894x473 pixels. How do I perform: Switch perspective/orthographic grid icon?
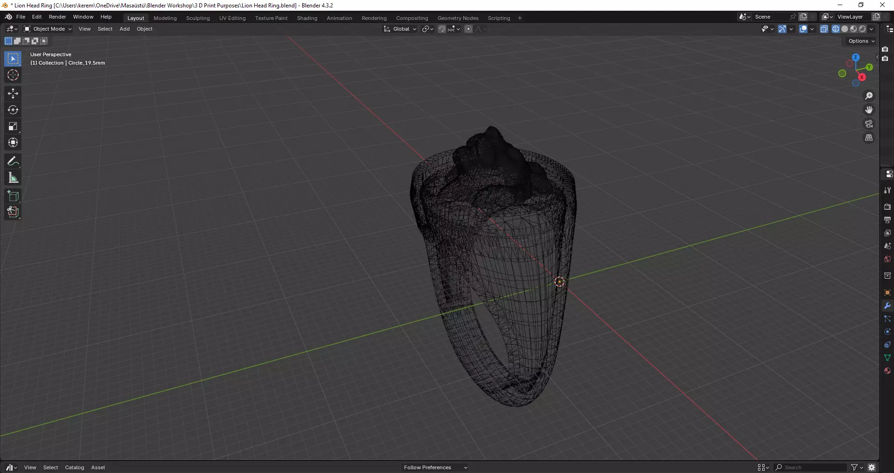click(x=869, y=138)
